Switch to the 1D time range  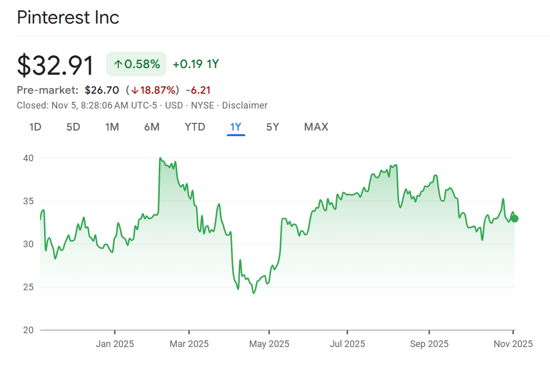(35, 127)
